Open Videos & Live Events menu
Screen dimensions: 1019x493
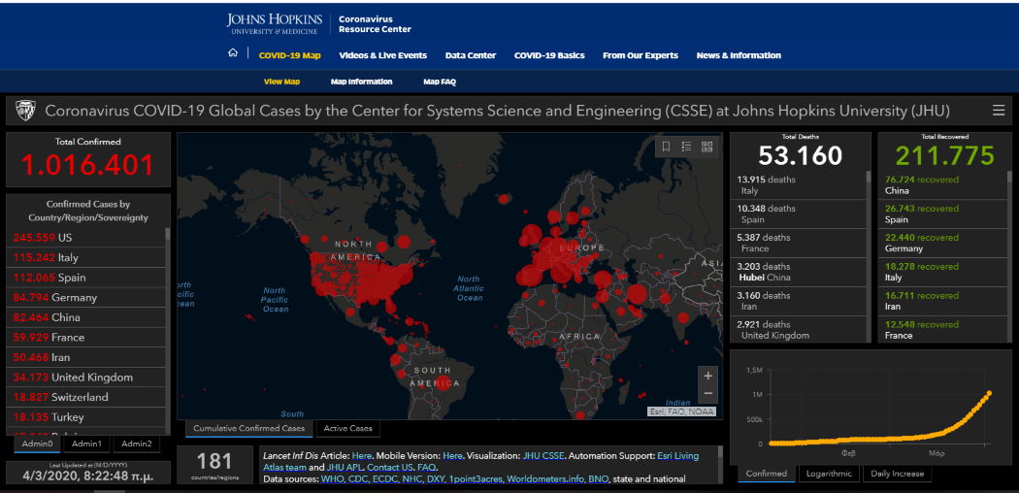[x=382, y=56]
